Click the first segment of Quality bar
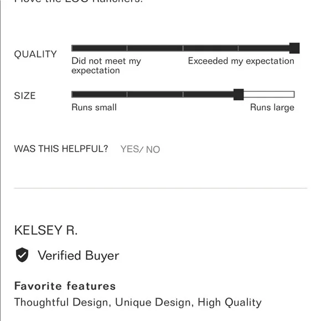 coord(99,48)
